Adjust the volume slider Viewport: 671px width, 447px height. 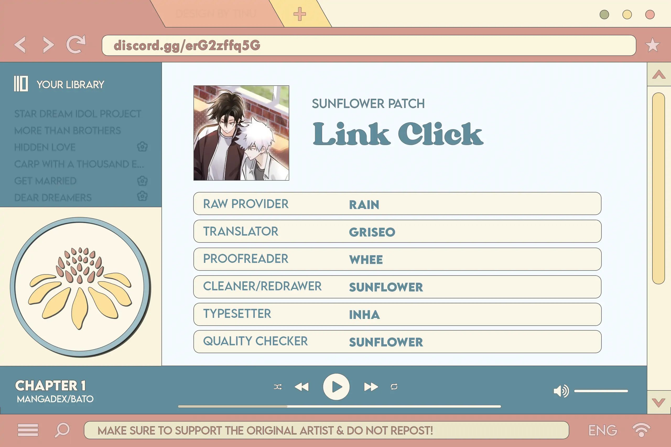(601, 391)
